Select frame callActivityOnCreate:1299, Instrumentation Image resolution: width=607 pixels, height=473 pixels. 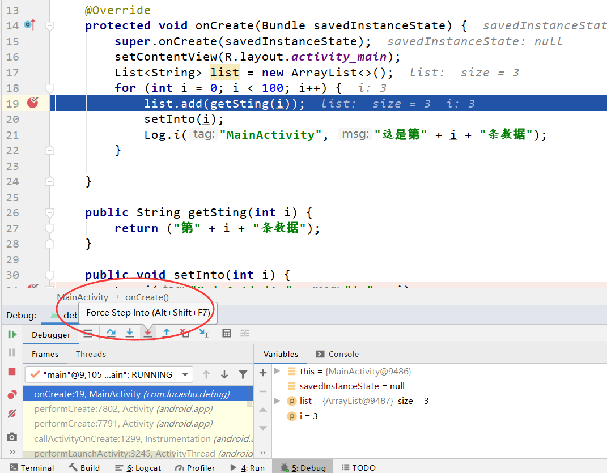pos(137,438)
